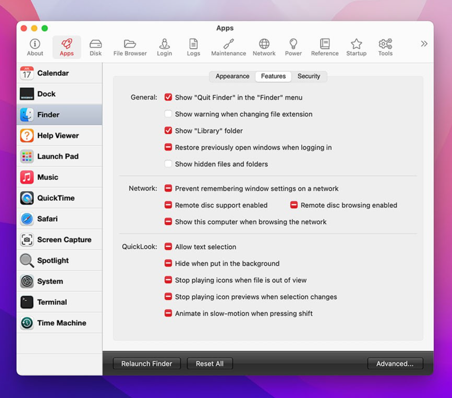452x398 pixels.
Task: Open the Power lightbulb section
Action: pos(293,47)
